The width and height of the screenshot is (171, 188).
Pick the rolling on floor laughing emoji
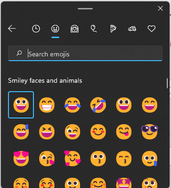click(98, 105)
